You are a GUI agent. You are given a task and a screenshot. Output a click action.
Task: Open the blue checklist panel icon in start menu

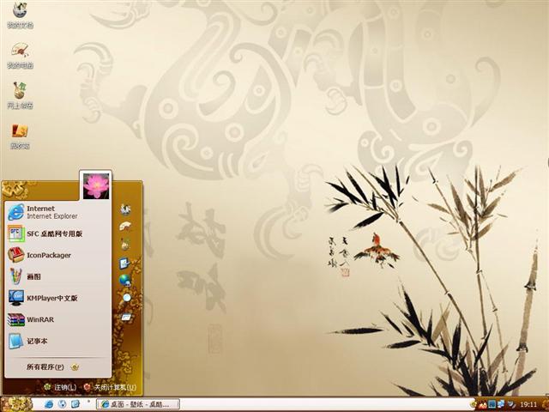tap(125, 263)
